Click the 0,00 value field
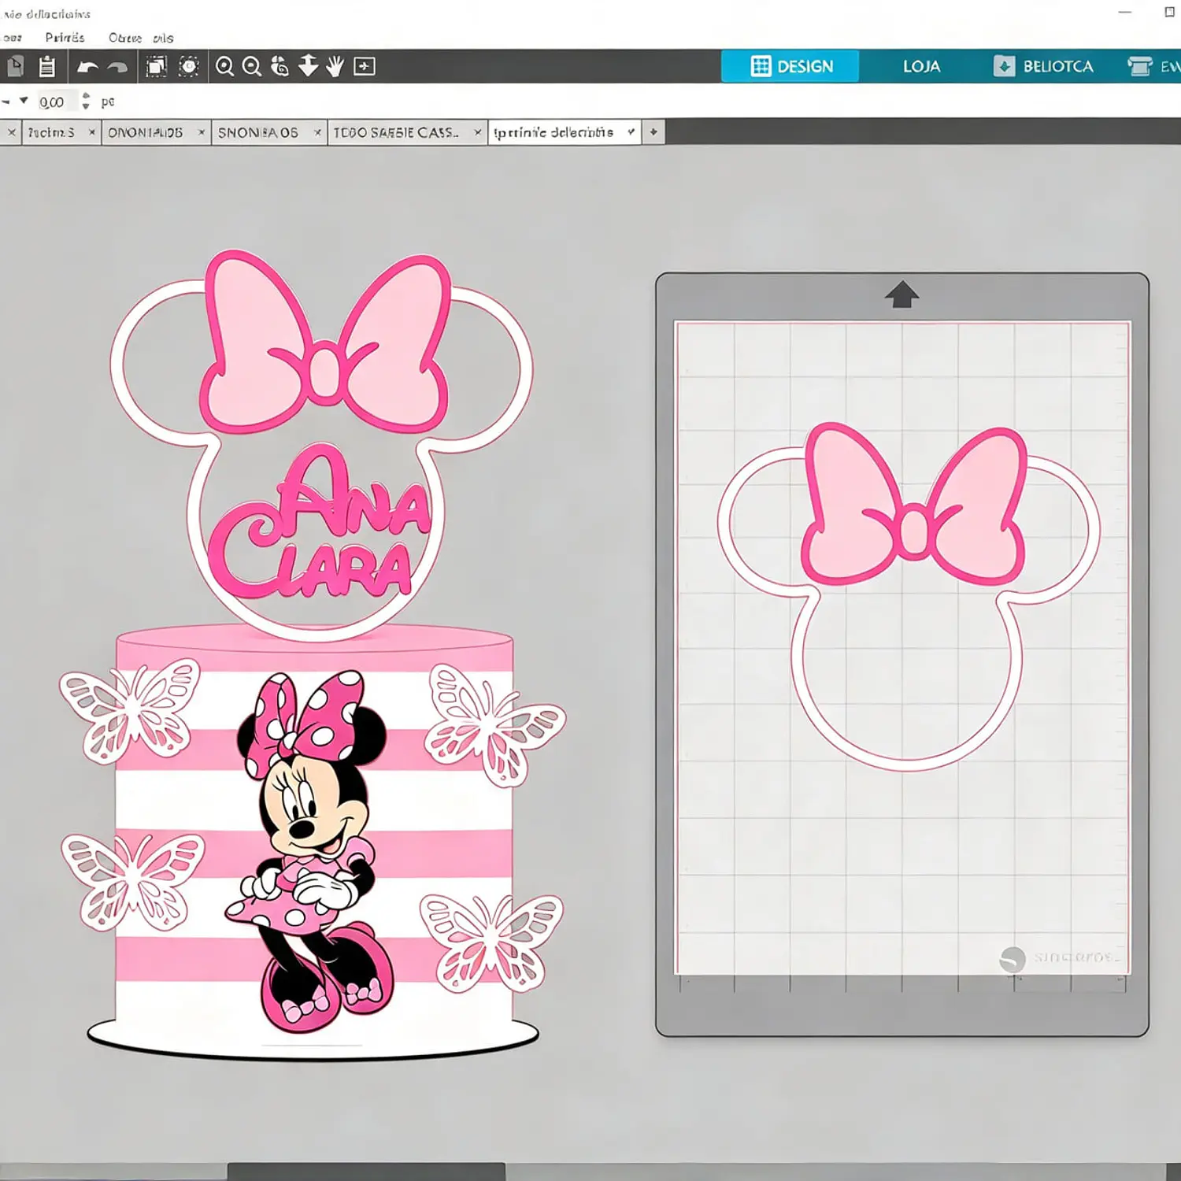 [55, 102]
